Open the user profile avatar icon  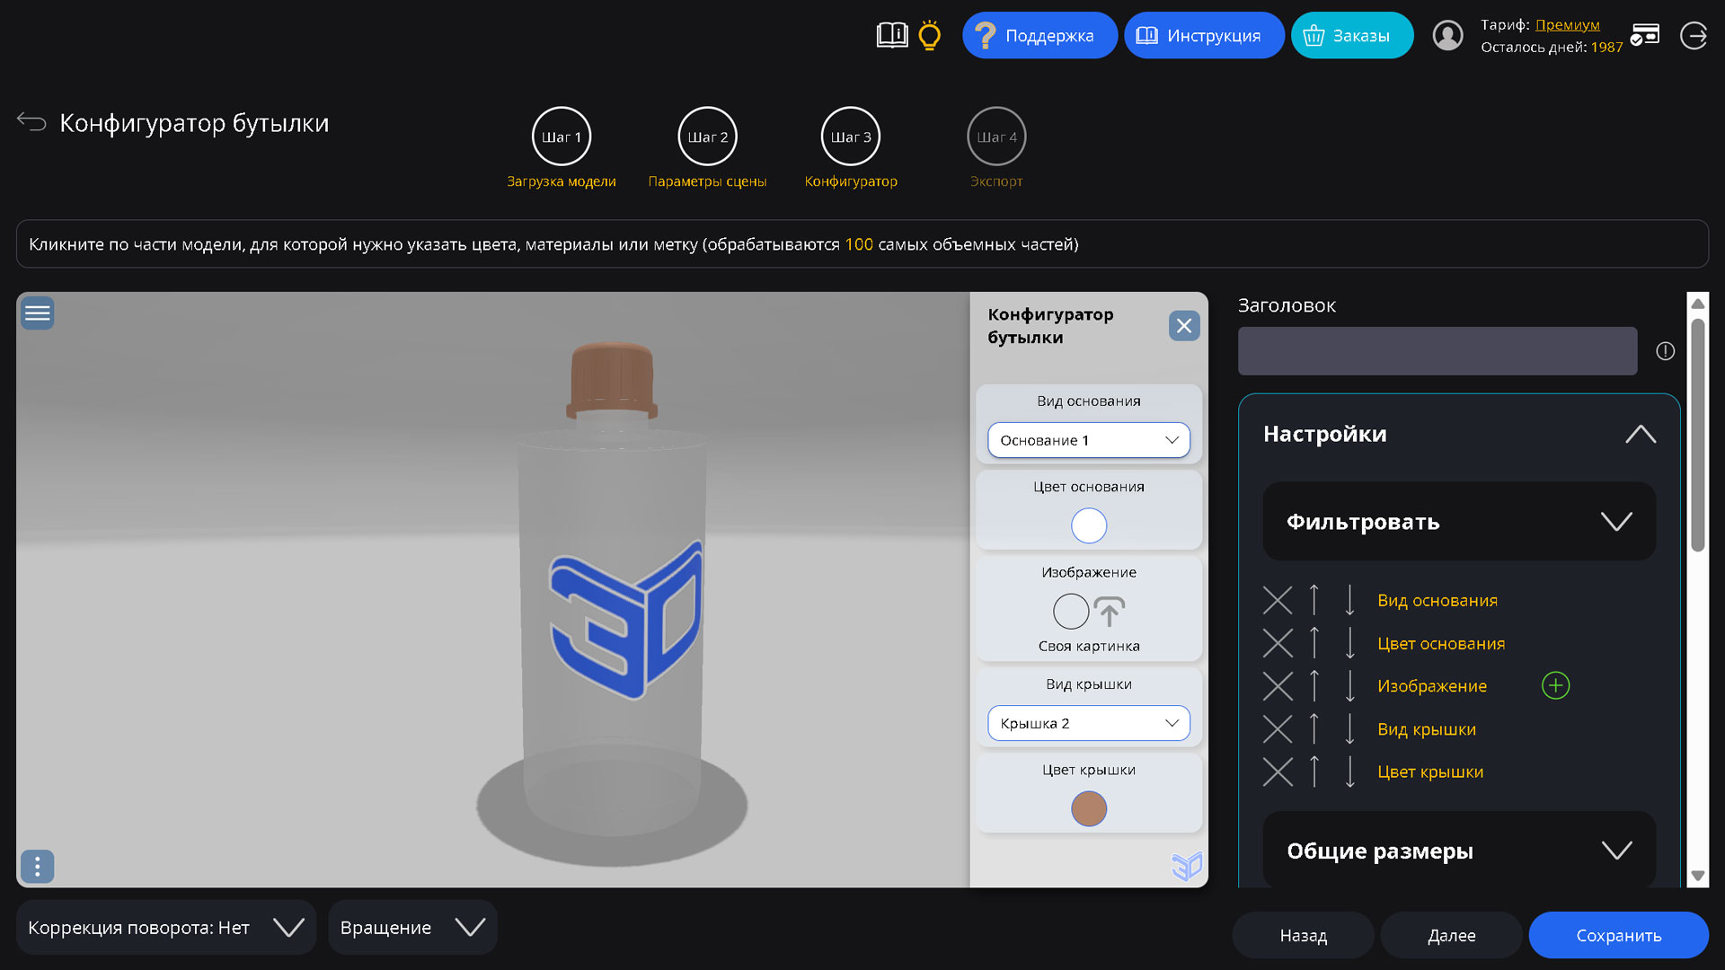1447,35
